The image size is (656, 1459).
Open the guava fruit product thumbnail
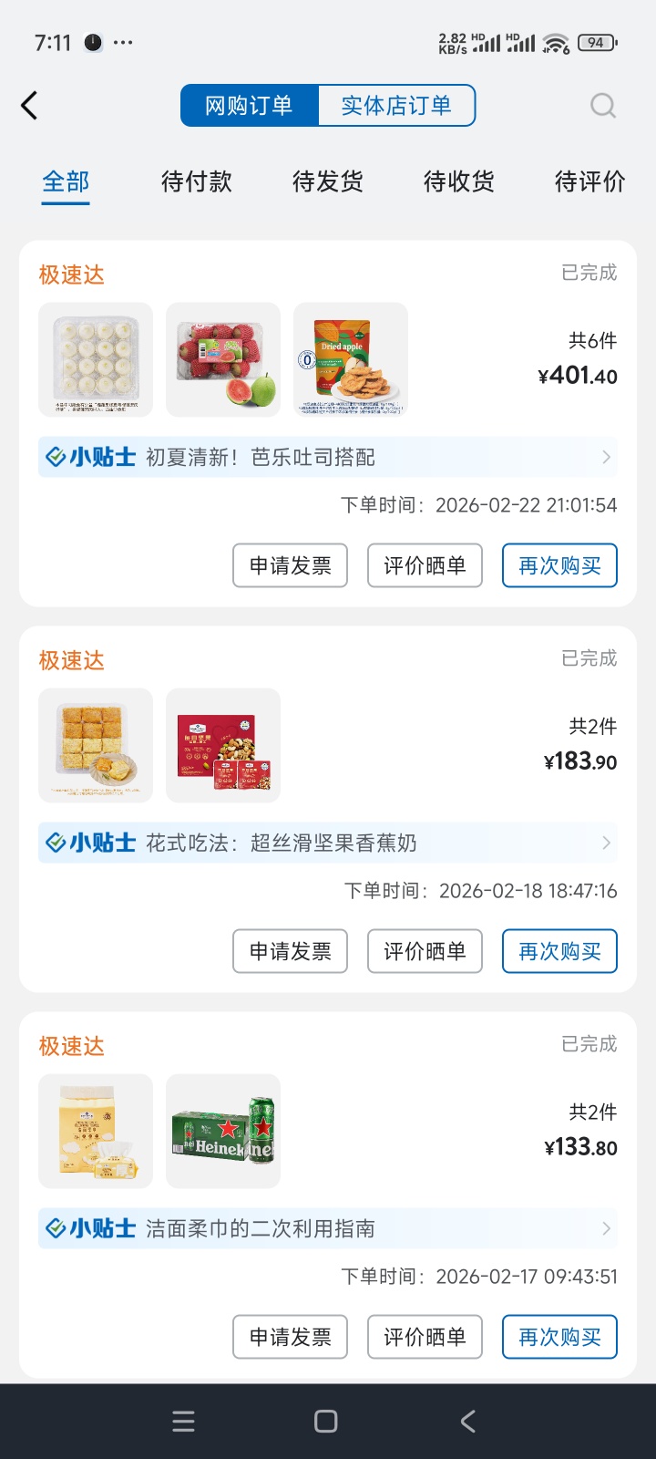(223, 359)
